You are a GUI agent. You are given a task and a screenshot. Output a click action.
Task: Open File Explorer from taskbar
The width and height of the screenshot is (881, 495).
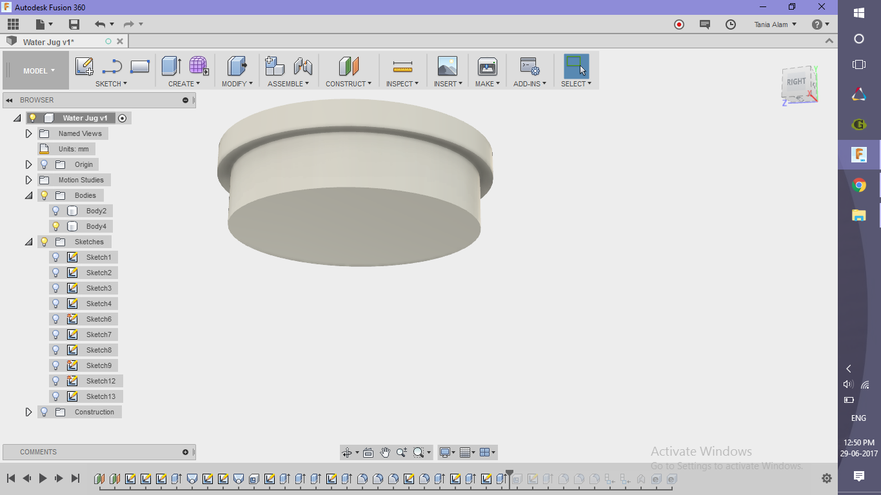pyautogui.click(x=859, y=216)
